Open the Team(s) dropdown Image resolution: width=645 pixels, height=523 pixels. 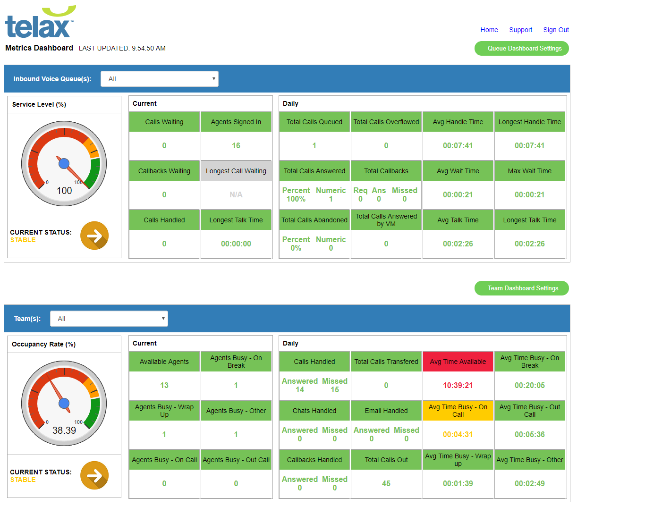pos(109,318)
